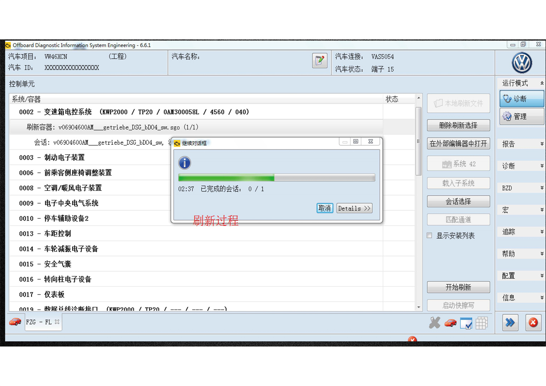Expand the 追踪 panel section
The image size is (546, 386).
521,232
